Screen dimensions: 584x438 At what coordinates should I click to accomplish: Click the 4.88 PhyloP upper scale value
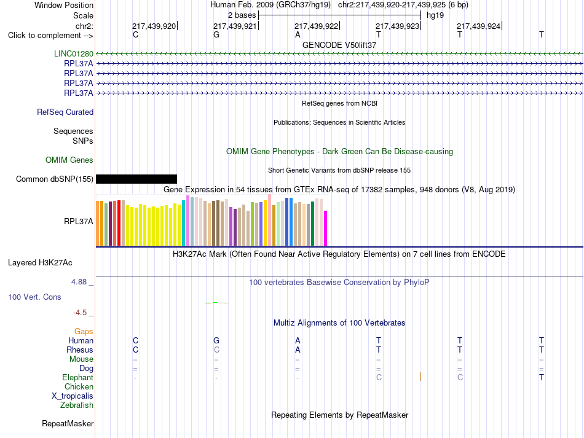tap(79, 282)
